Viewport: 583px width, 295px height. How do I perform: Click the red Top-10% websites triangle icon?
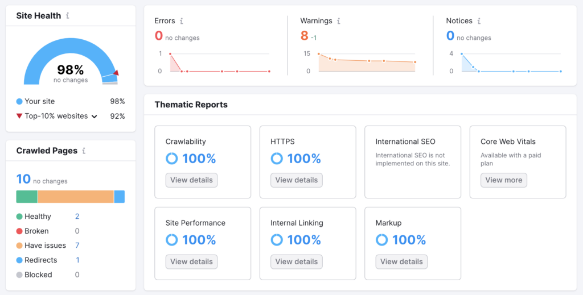(x=19, y=116)
